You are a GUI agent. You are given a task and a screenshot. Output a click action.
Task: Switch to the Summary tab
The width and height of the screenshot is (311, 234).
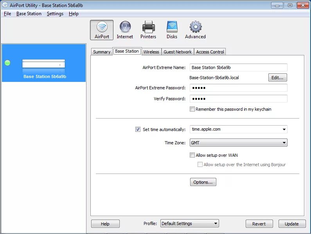[102, 52]
